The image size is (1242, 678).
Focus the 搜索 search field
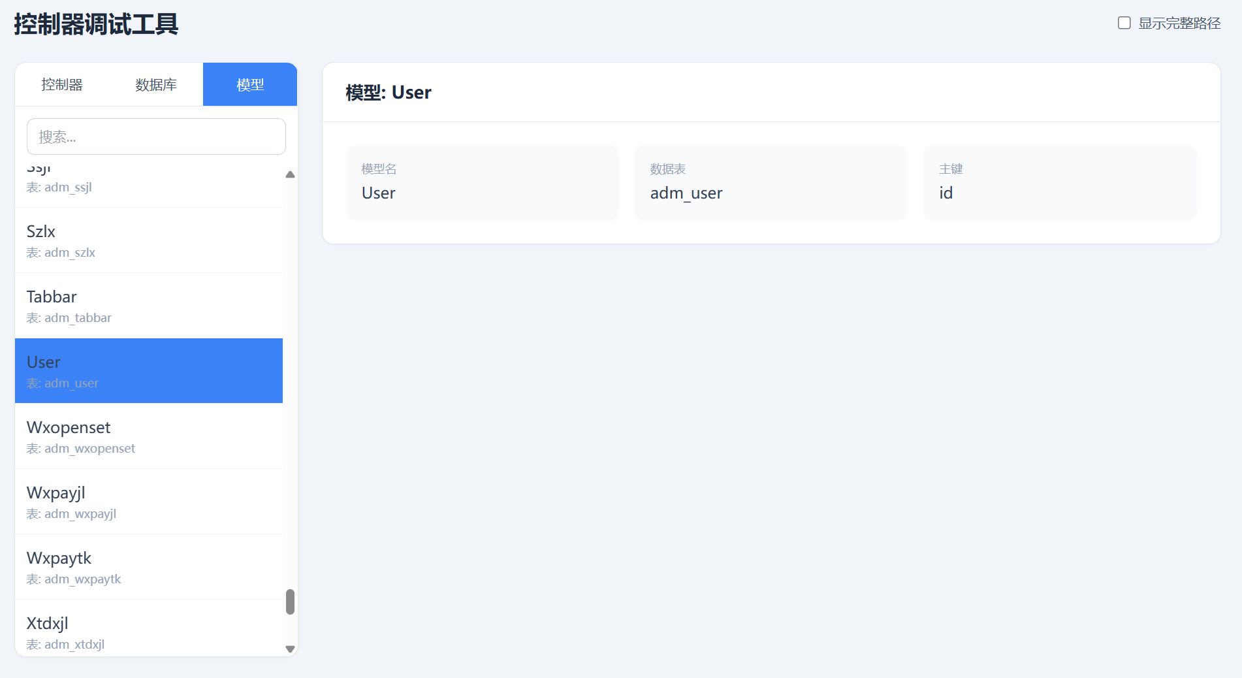pos(156,137)
